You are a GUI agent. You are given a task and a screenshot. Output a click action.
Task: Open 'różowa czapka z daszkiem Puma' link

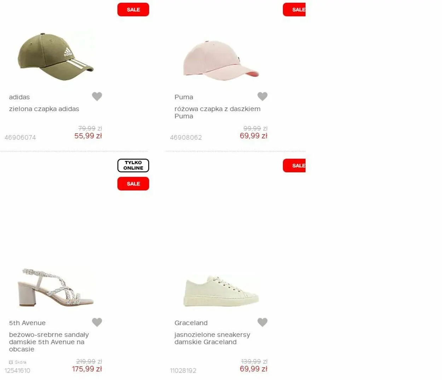pos(217,113)
